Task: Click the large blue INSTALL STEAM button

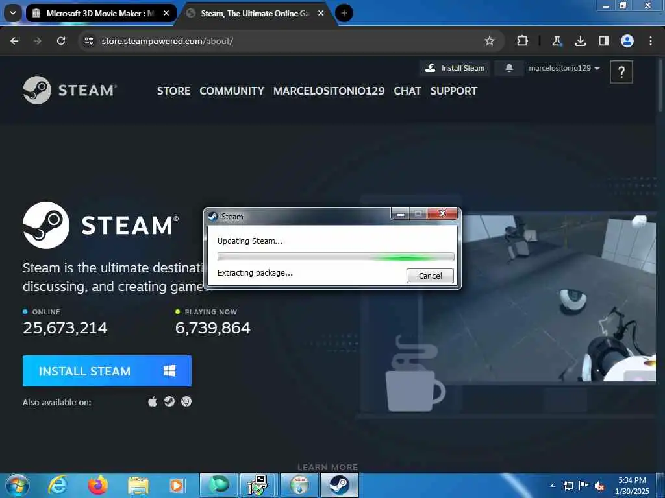Action: pos(107,371)
